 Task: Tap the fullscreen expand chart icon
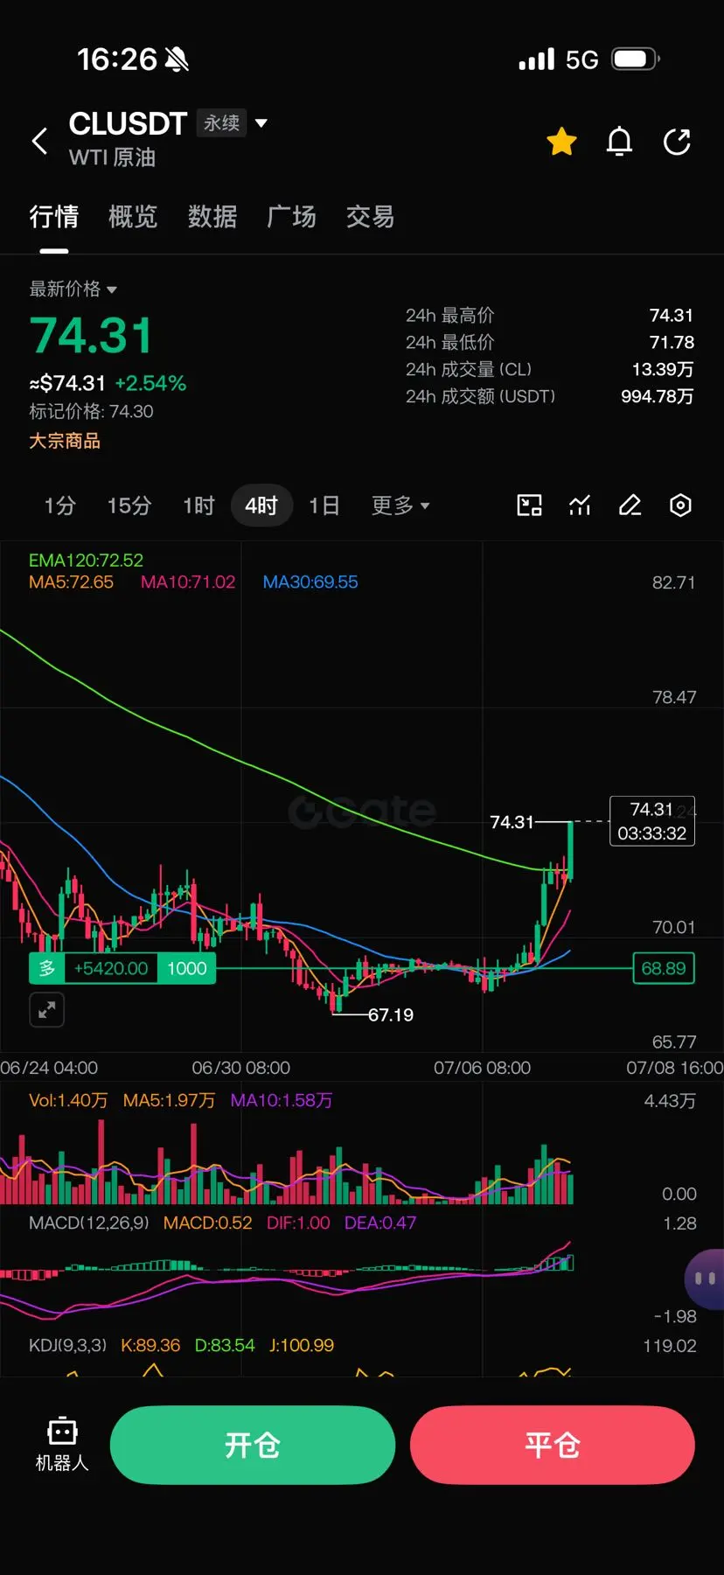47,1010
